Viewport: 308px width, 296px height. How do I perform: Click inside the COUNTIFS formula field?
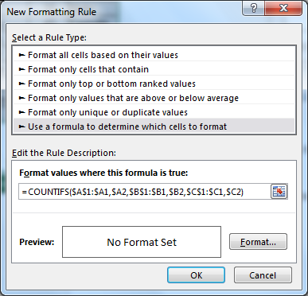coord(145,191)
